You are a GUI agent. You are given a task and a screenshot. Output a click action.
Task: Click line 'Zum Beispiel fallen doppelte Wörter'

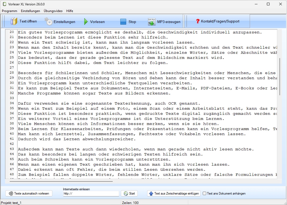tap(147, 175)
